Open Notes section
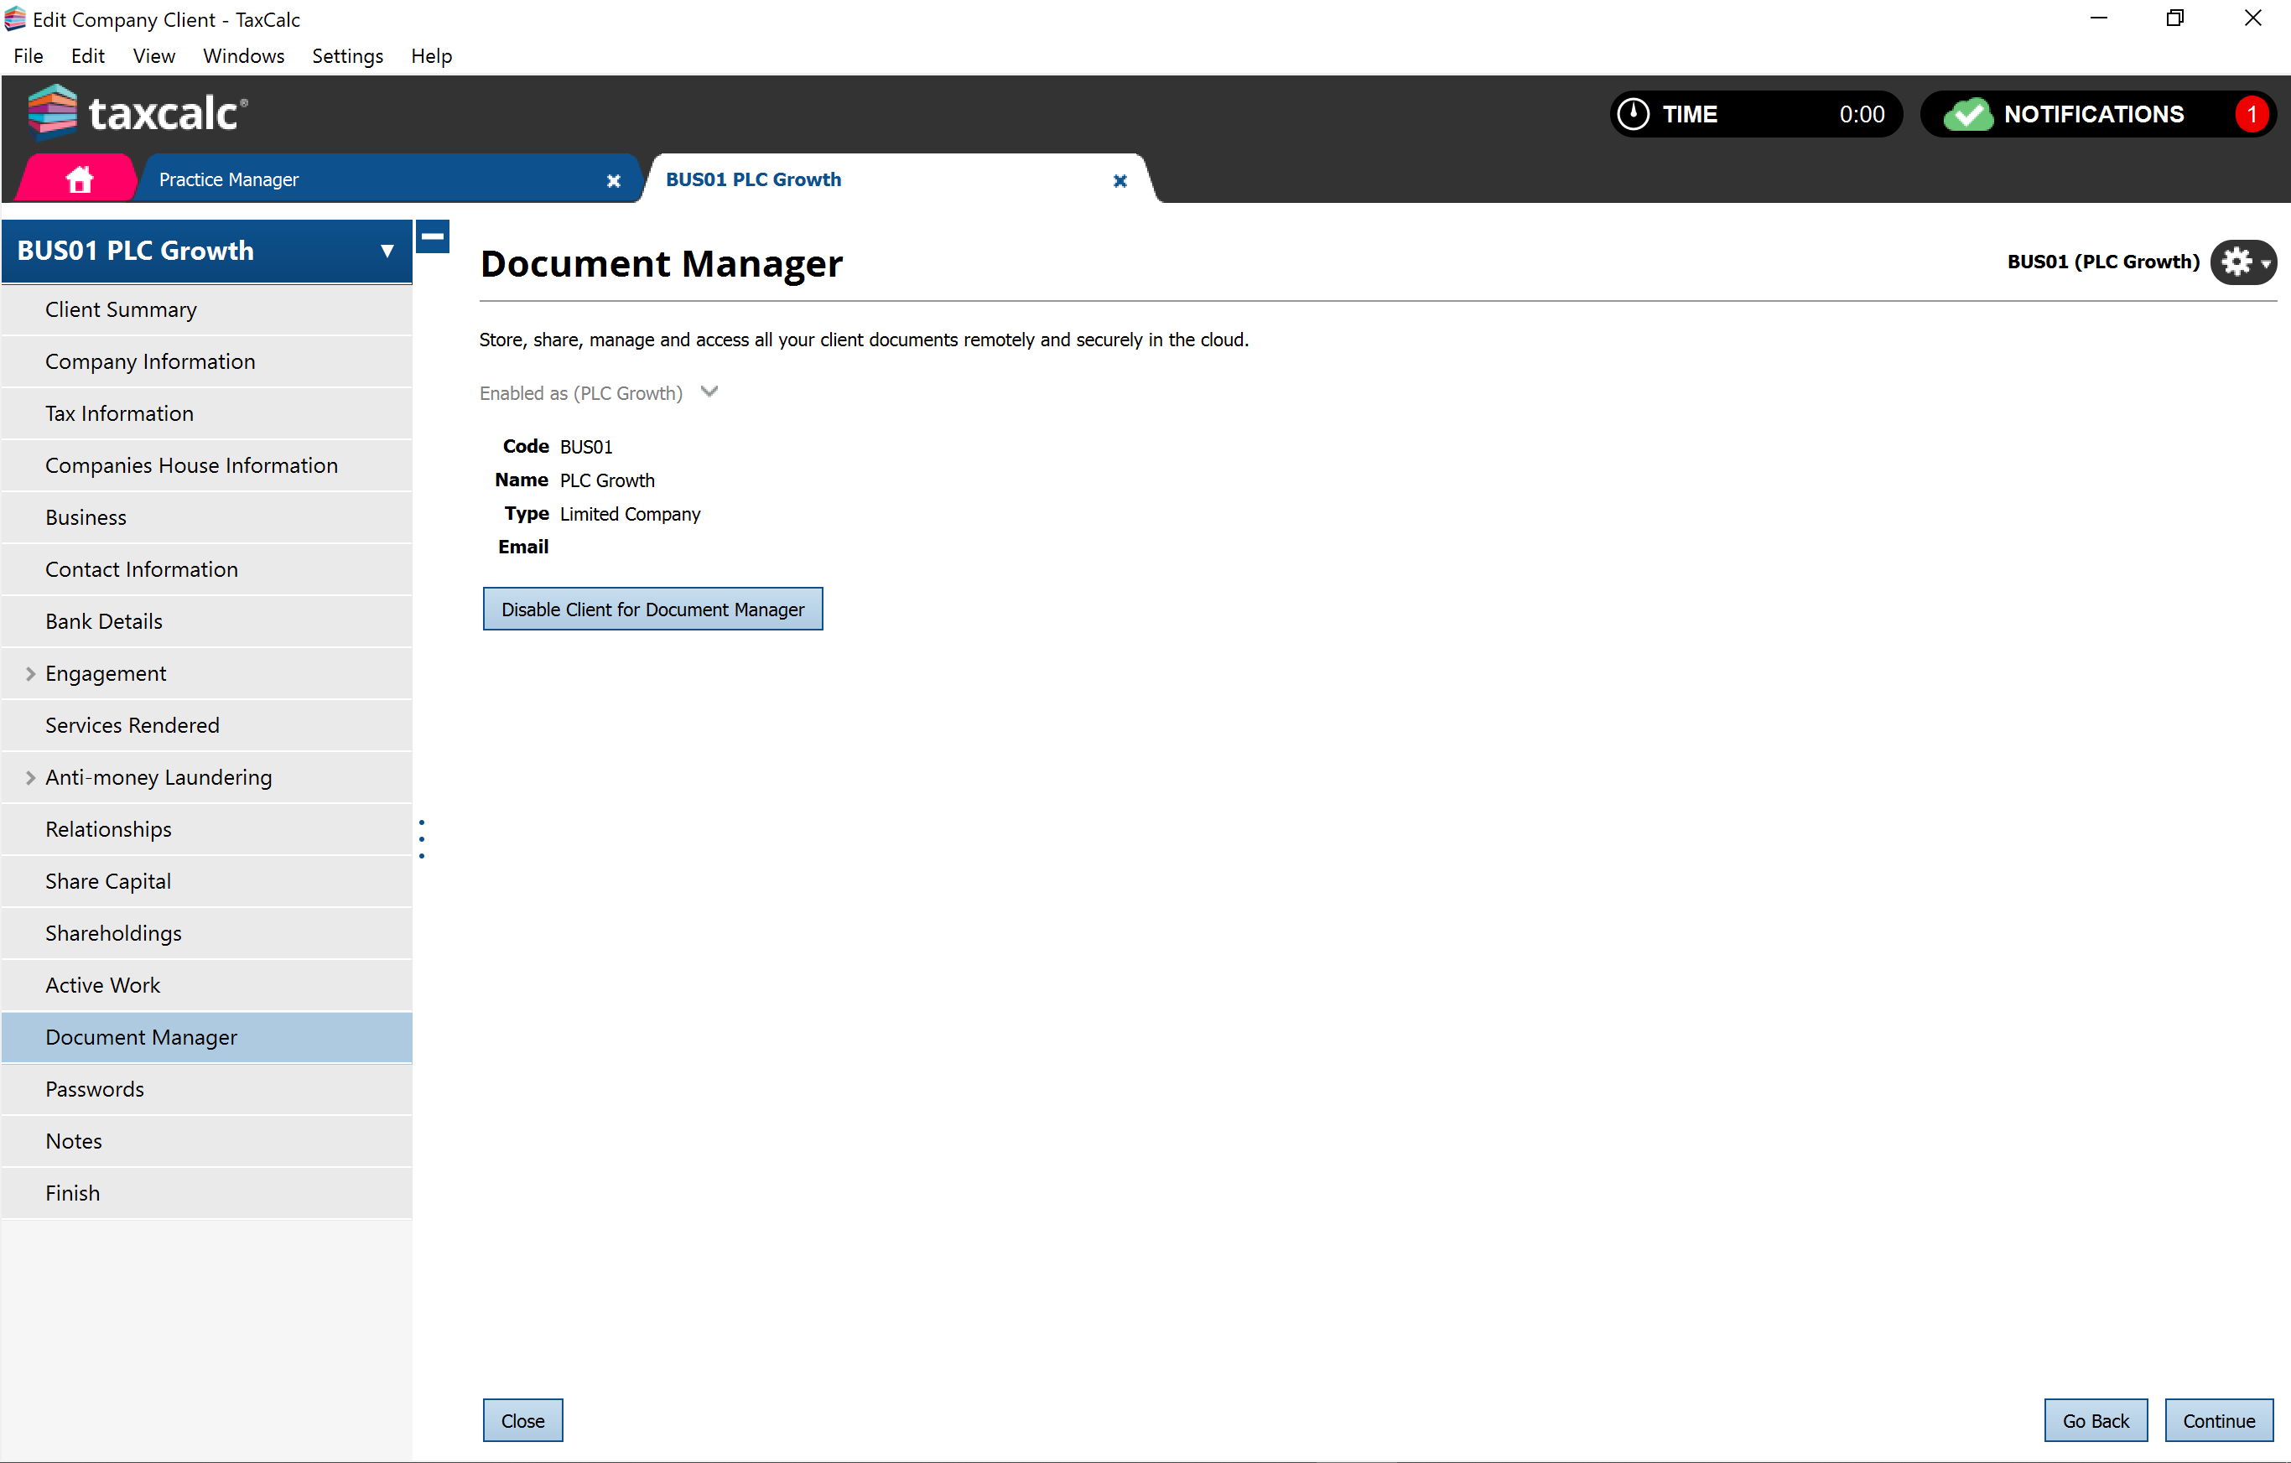The image size is (2291, 1463). point(206,1142)
